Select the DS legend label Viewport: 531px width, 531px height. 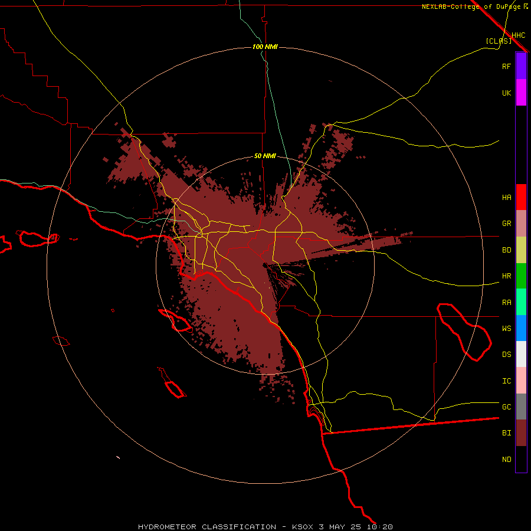point(506,355)
